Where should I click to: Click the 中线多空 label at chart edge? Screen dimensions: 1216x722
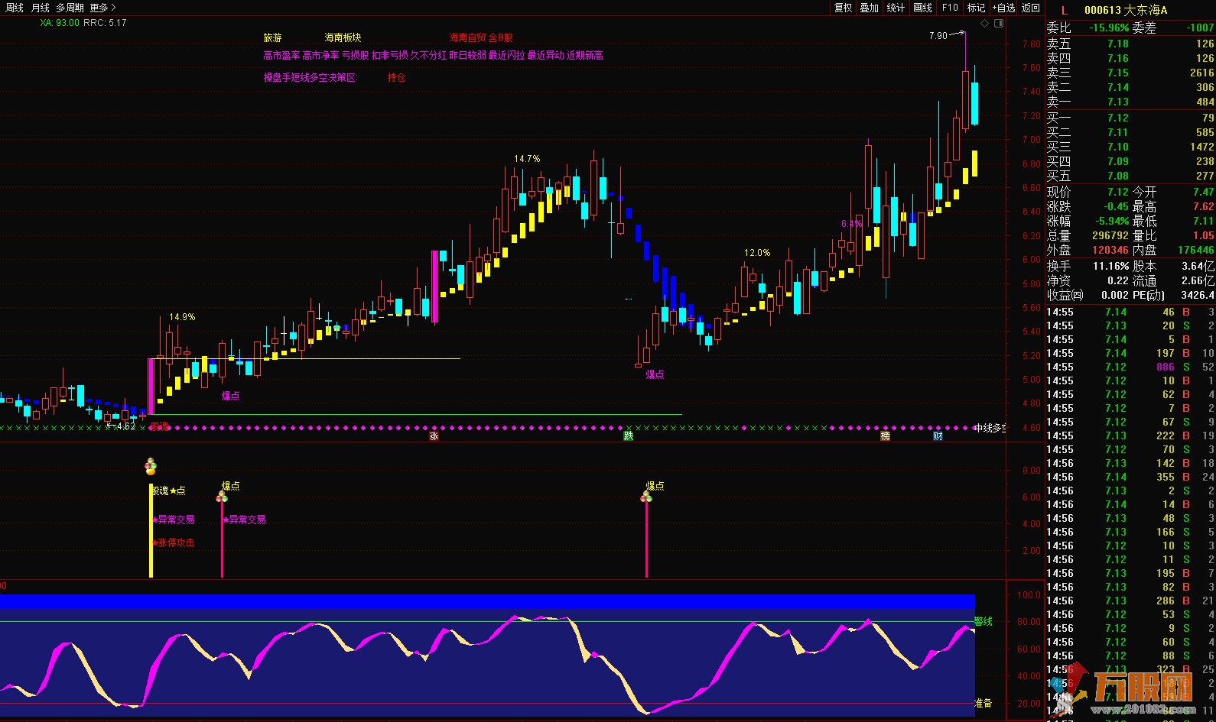click(990, 428)
